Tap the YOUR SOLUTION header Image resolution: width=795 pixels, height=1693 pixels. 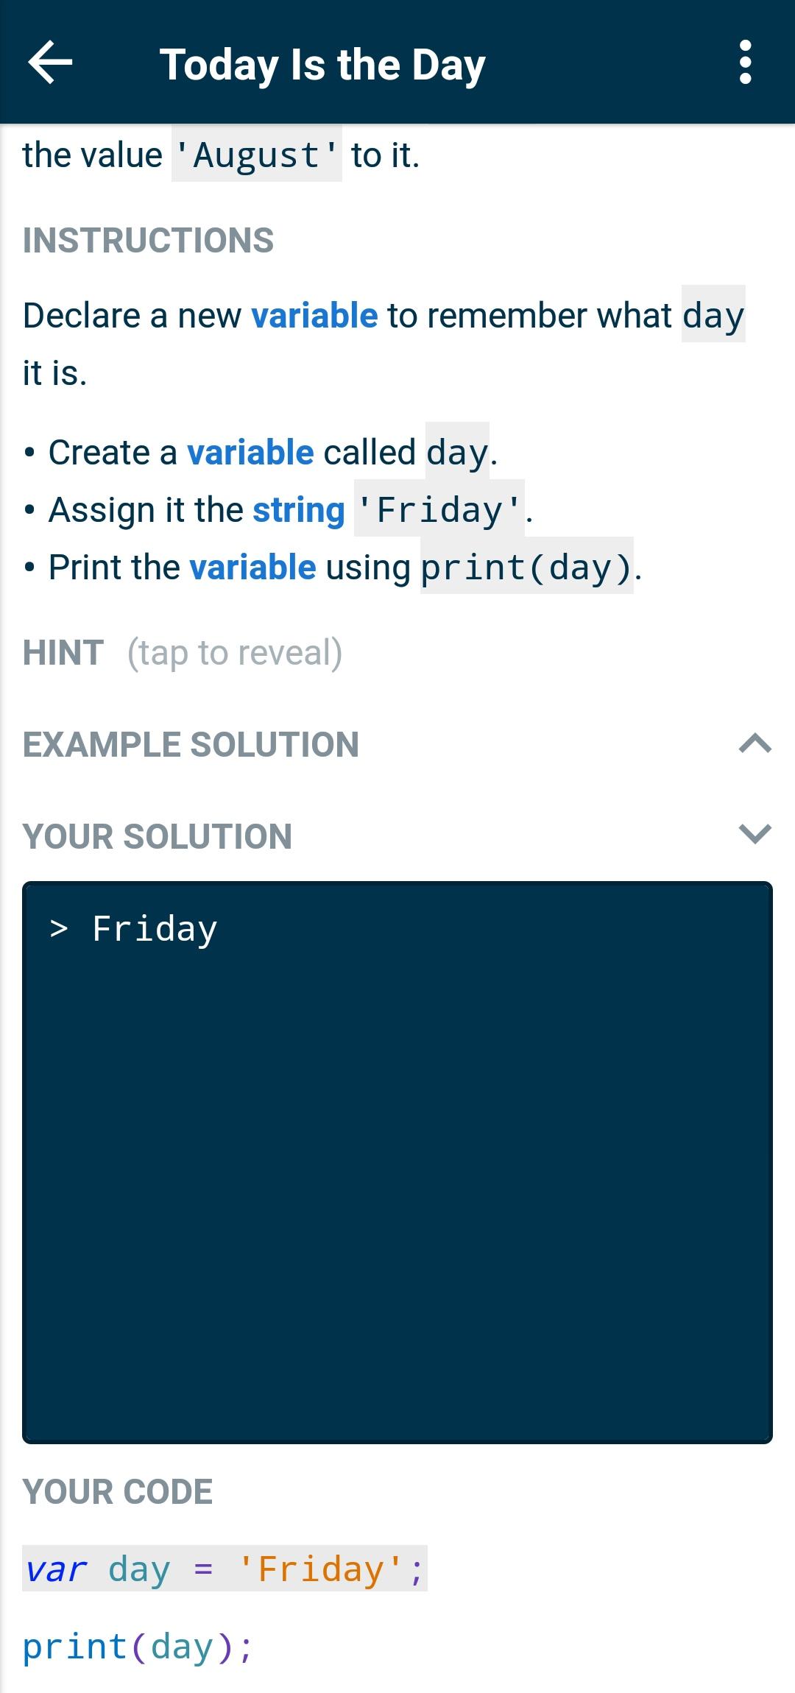pos(157,836)
